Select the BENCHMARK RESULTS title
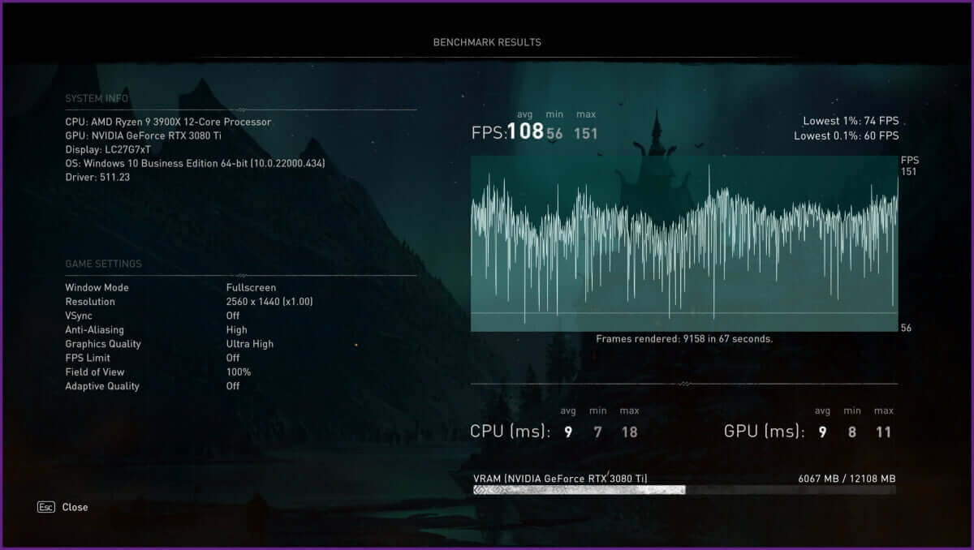This screenshot has width=974, height=550. (x=487, y=42)
